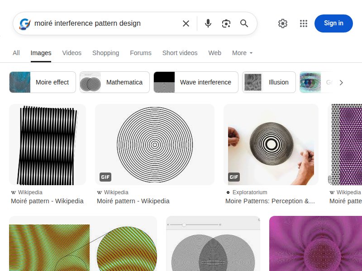
Task: Open the Moiré pattern - Wikipedia link
Action: coord(47,201)
